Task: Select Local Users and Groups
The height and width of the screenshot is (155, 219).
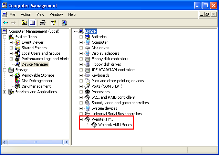Action: coord(41,53)
